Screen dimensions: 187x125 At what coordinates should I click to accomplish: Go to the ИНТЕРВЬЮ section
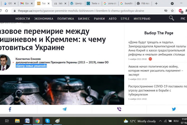click(142, 18)
